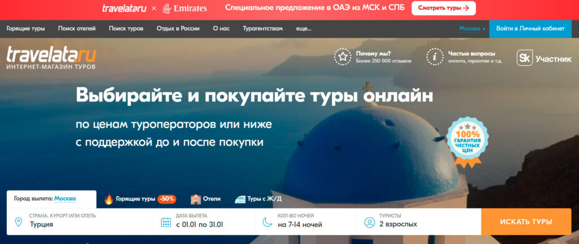Click the calendar icon in Дата вылета field
This screenshot has height=244, width=579.
(x=166, y=222)
